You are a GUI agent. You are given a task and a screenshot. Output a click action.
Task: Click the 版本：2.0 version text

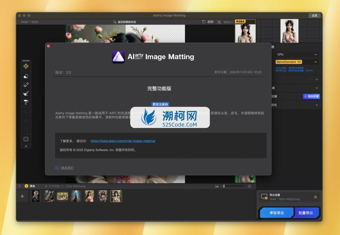(63, 72)
